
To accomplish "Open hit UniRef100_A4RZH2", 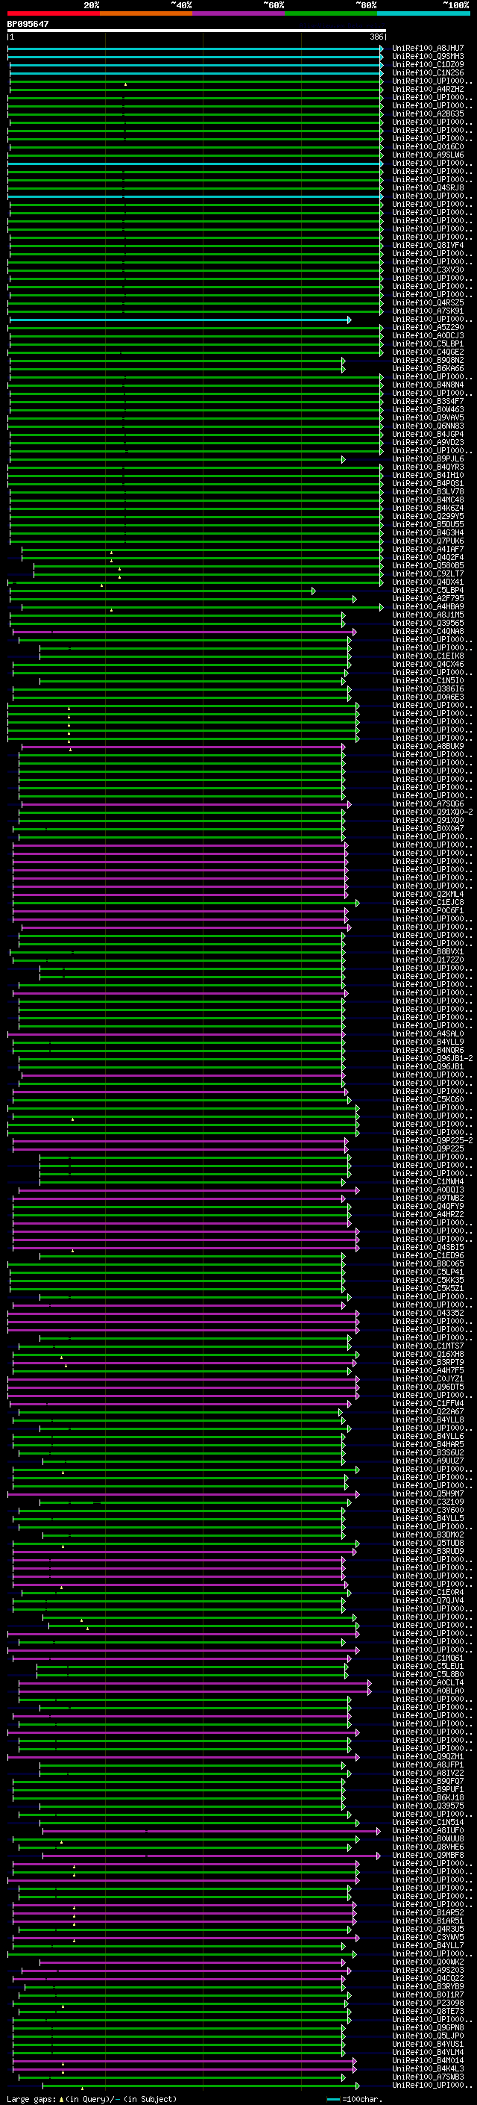I will 428,89.
